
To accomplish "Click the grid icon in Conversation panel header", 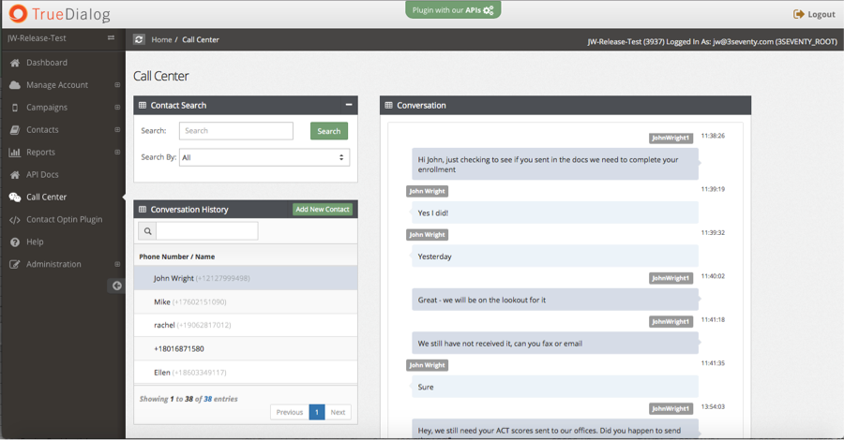I will [x=388, y=105].
